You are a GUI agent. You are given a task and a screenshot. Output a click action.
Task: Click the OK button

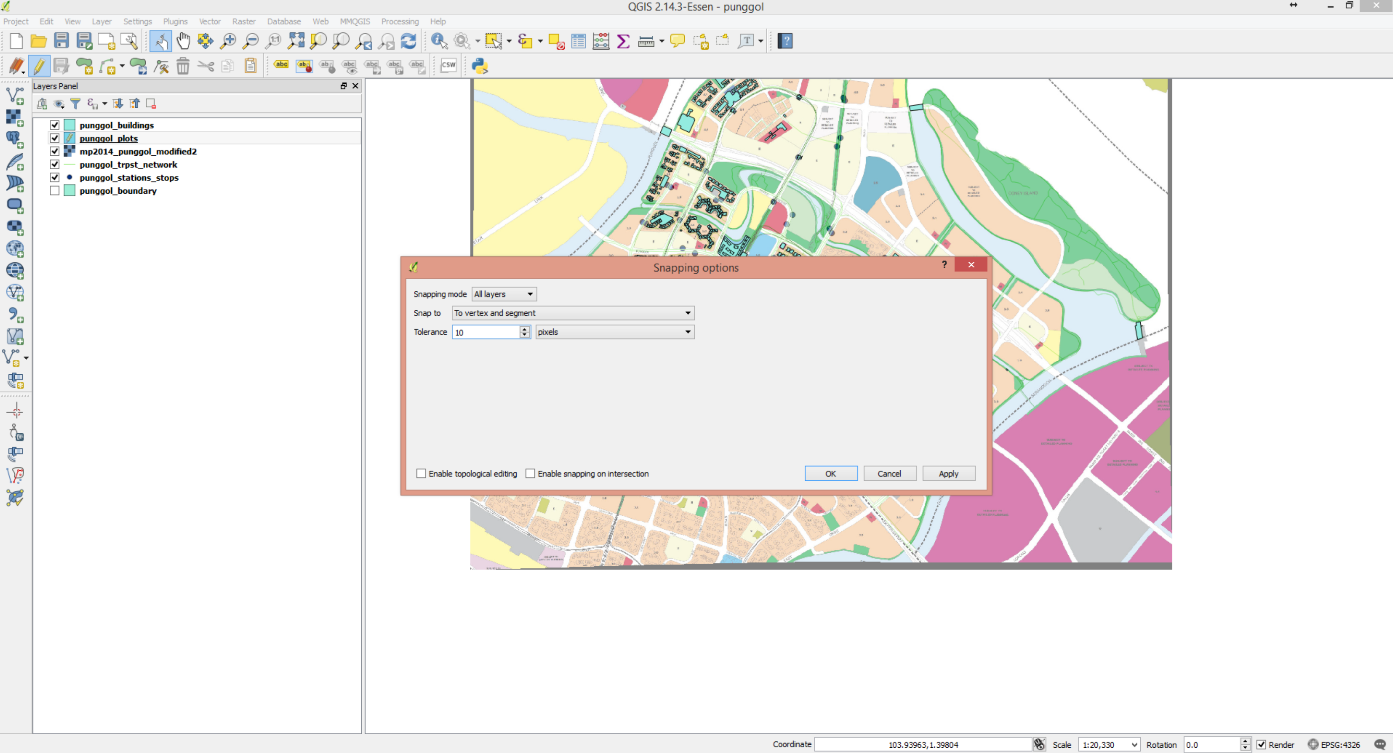point(830,473)
